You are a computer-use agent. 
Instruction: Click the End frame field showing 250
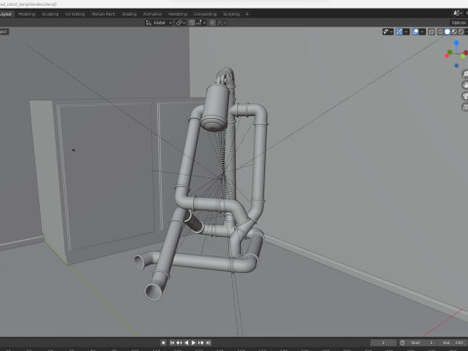tap(452, 342)
